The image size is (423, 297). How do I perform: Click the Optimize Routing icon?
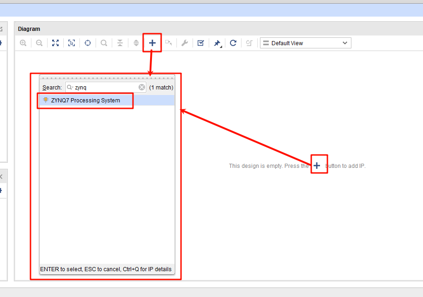[249, 43]
